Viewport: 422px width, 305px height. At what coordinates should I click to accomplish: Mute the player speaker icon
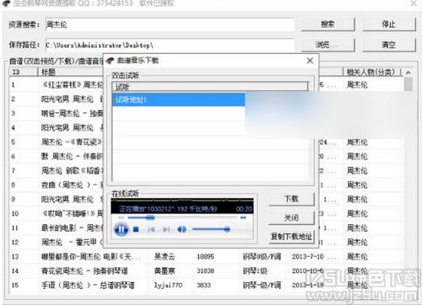pos(181,229)
